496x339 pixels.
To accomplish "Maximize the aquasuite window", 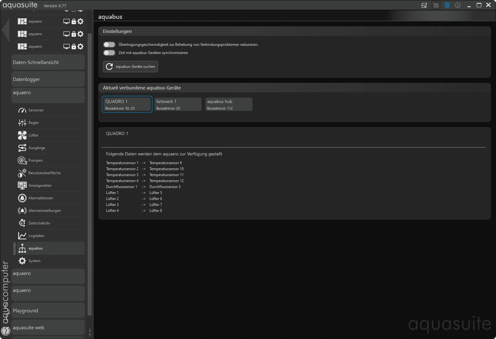I will coord(479,5).
